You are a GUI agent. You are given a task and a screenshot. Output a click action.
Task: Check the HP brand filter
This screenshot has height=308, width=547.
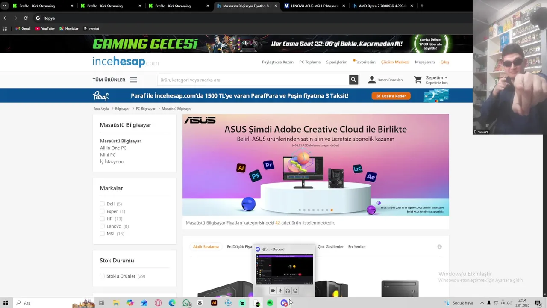102,219
